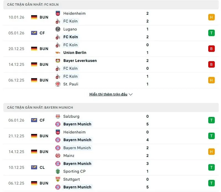Toggle the orange H badge for Heidenheim draw
Screen dimensions: 221x192
(211, 17)
